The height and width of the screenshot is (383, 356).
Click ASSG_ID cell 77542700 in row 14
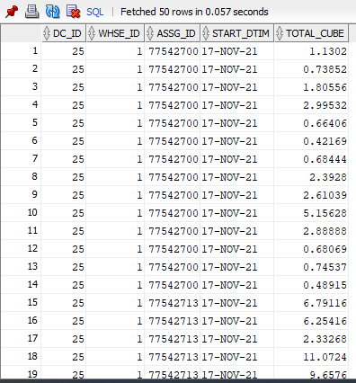(173, 285)
